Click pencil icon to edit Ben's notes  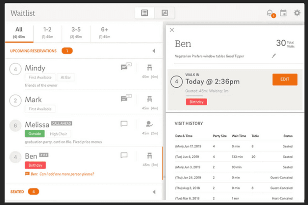[273, 56]
